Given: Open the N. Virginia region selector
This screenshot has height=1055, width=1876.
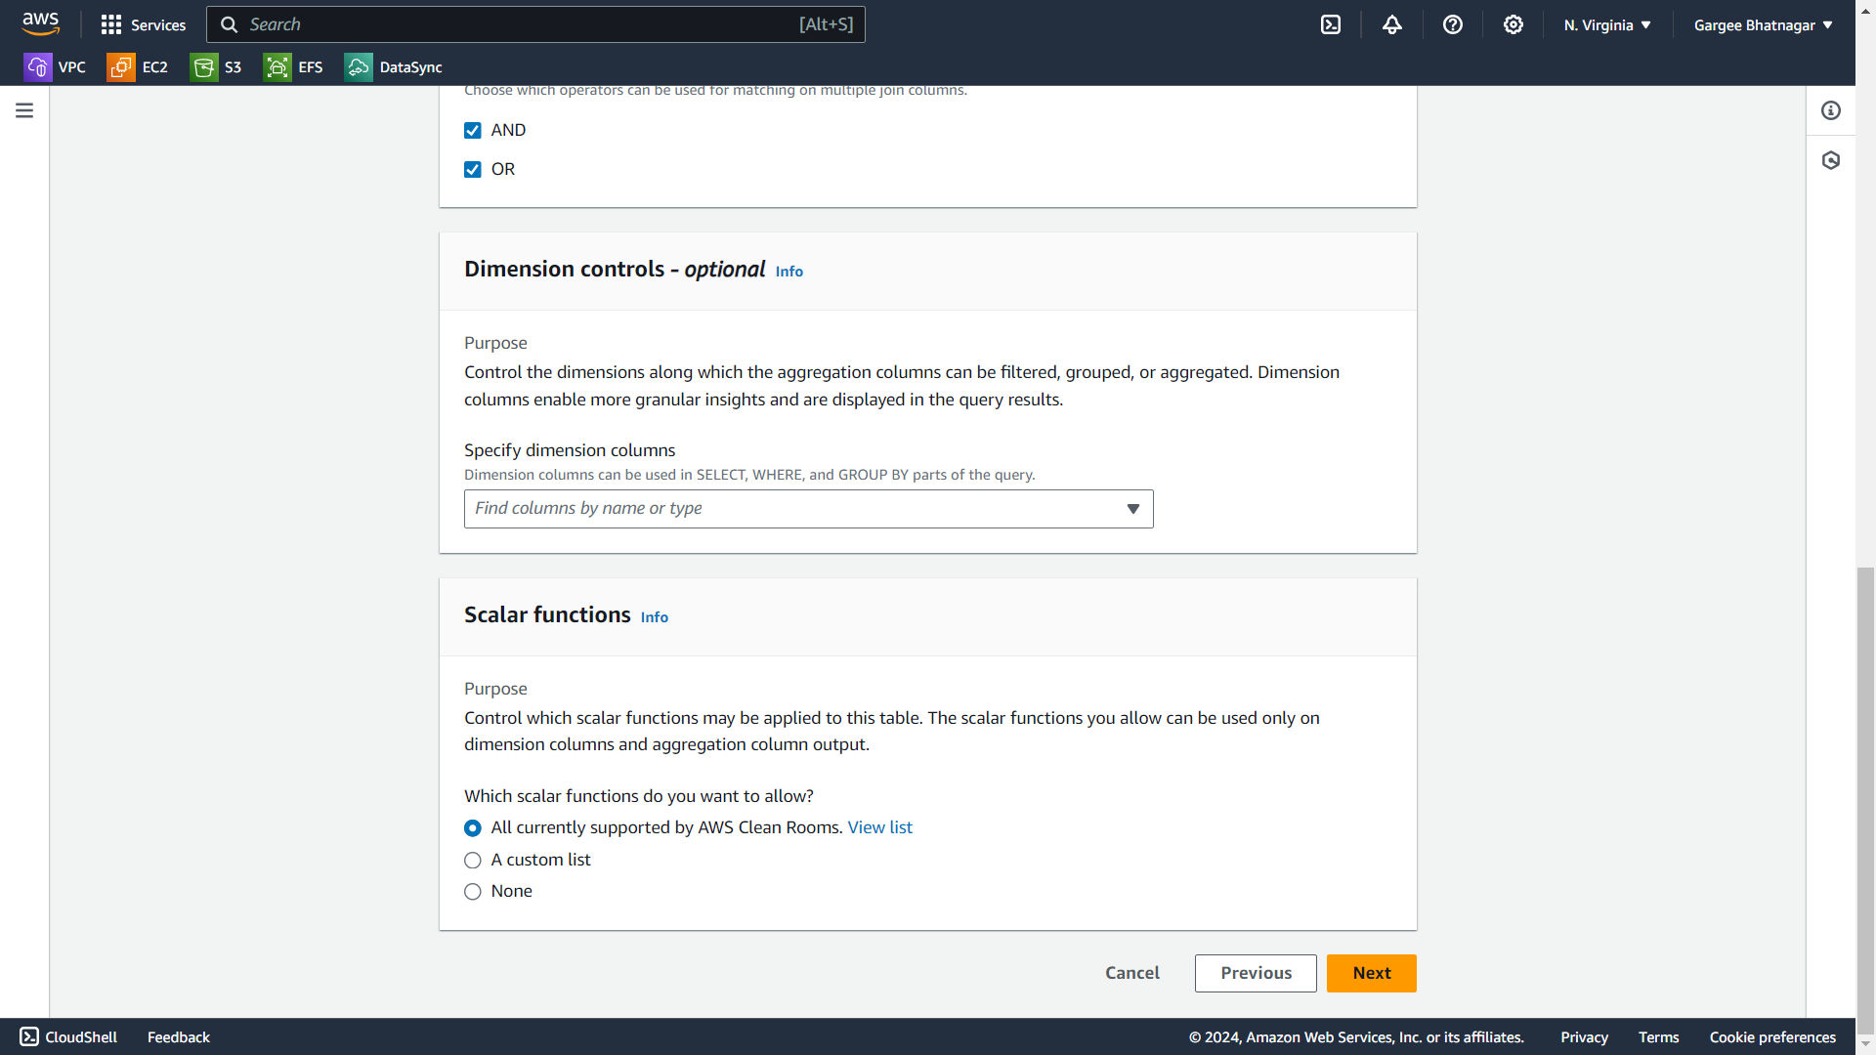Looking at the screenshot, I should point(1607,25).
